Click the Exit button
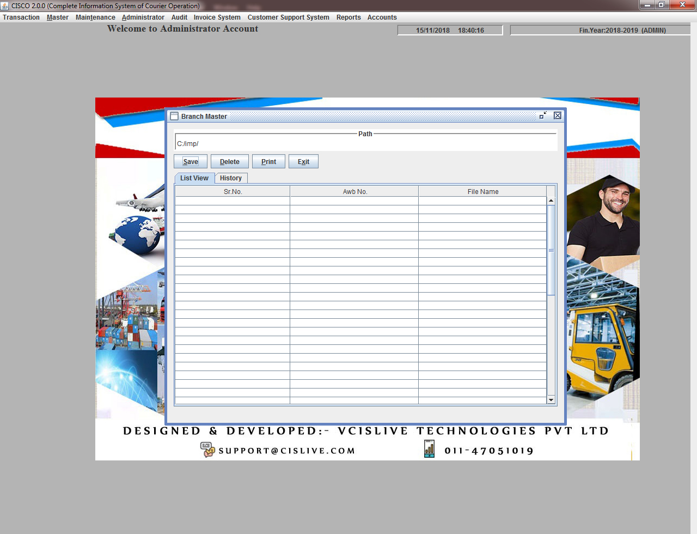The width and height of the screenshot is (697, 534). (x=303, y=161)
